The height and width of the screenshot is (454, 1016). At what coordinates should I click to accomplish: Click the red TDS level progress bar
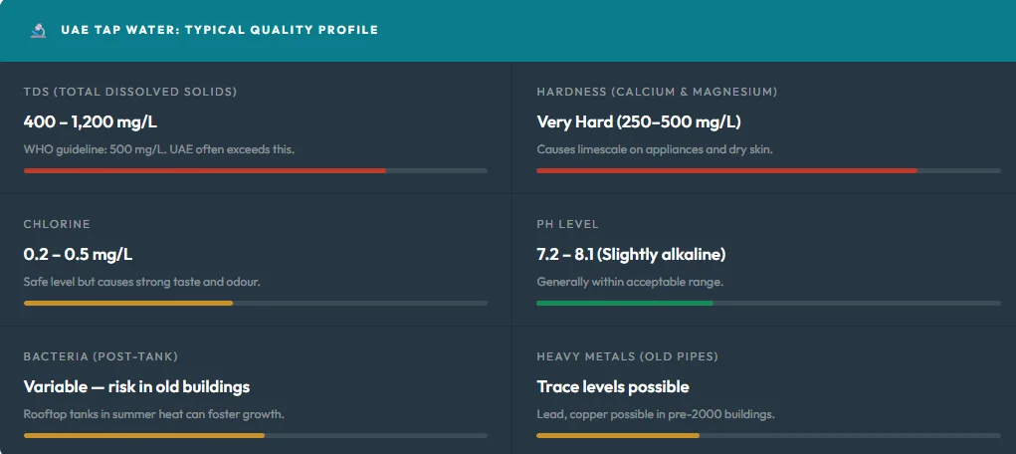(x=205, y=170)
